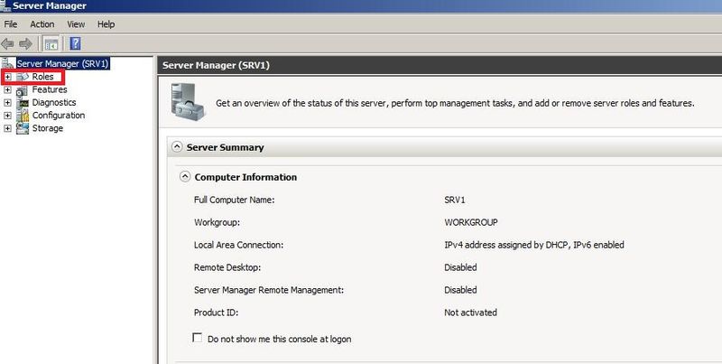Expand the Features tree node

[8, 89]
